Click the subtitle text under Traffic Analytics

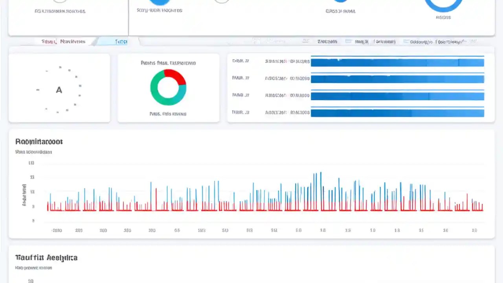(x=33, y=268)
